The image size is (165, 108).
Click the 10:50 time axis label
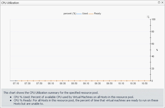pos(145,83)
